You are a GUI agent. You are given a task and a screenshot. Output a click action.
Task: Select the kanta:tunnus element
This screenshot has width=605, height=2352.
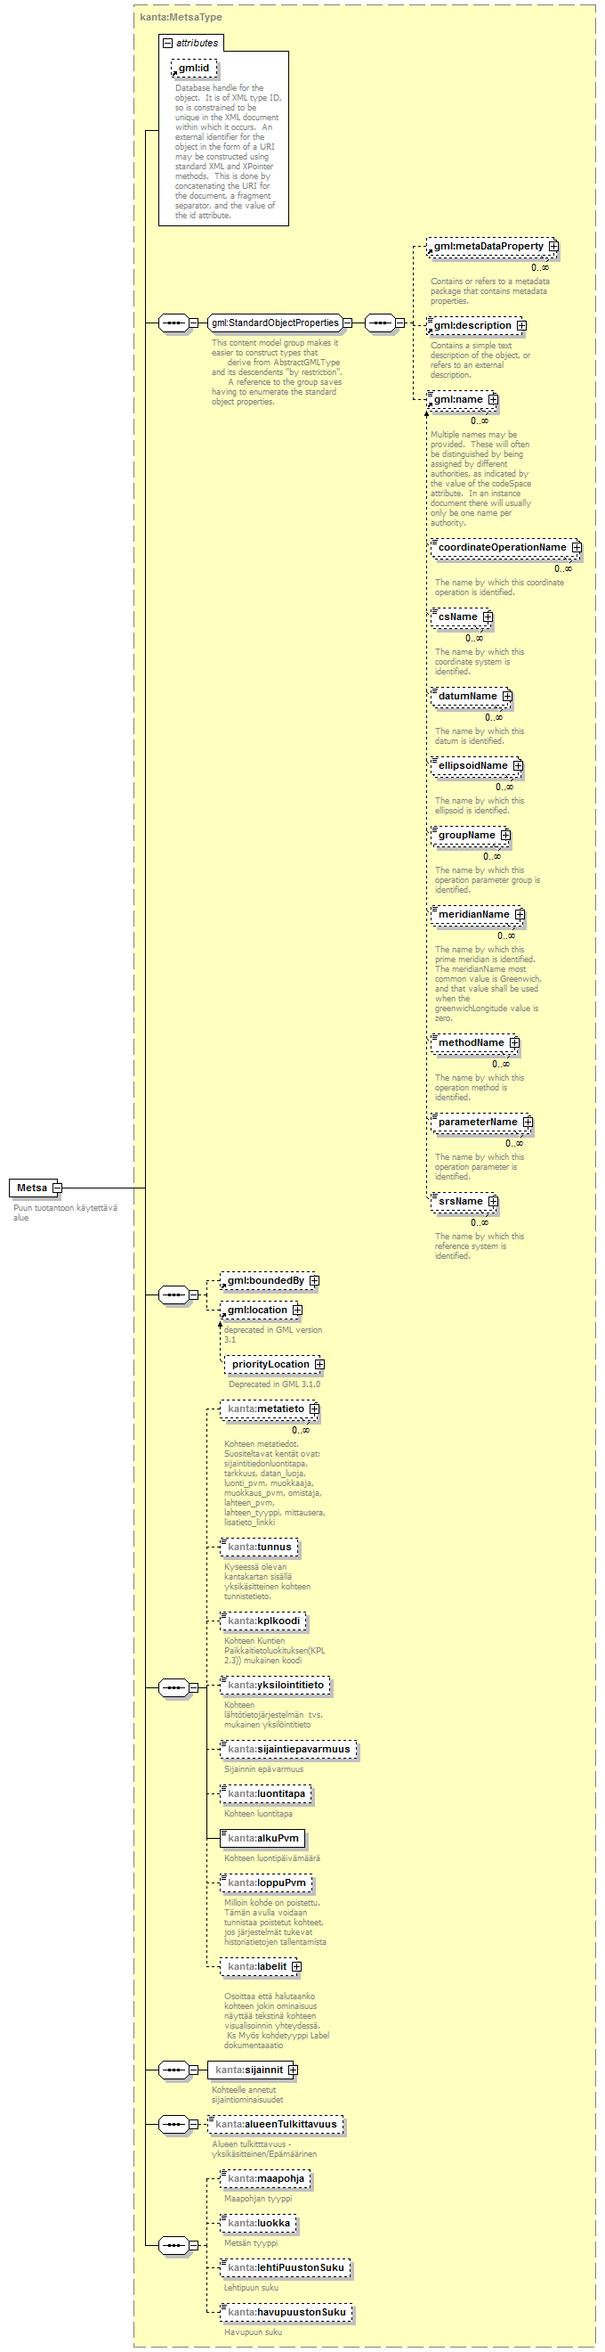[259, 1547]
